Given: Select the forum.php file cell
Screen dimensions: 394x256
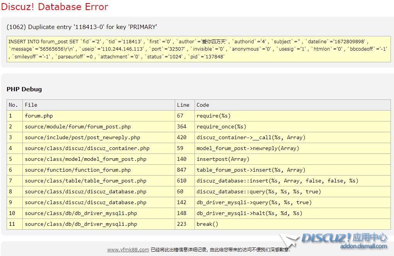Looking at the screenshot, I should [39, 116].
